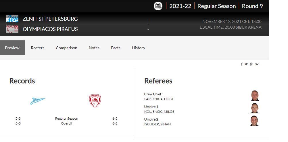The height and width of the screenshot is (142, 288).
Task: Open the Comparison tab
Action: tap(66, 48)
